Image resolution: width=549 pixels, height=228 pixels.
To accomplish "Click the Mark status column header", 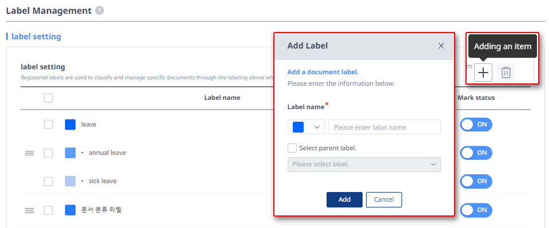I will pyautogui.click(x=476, y=98).
